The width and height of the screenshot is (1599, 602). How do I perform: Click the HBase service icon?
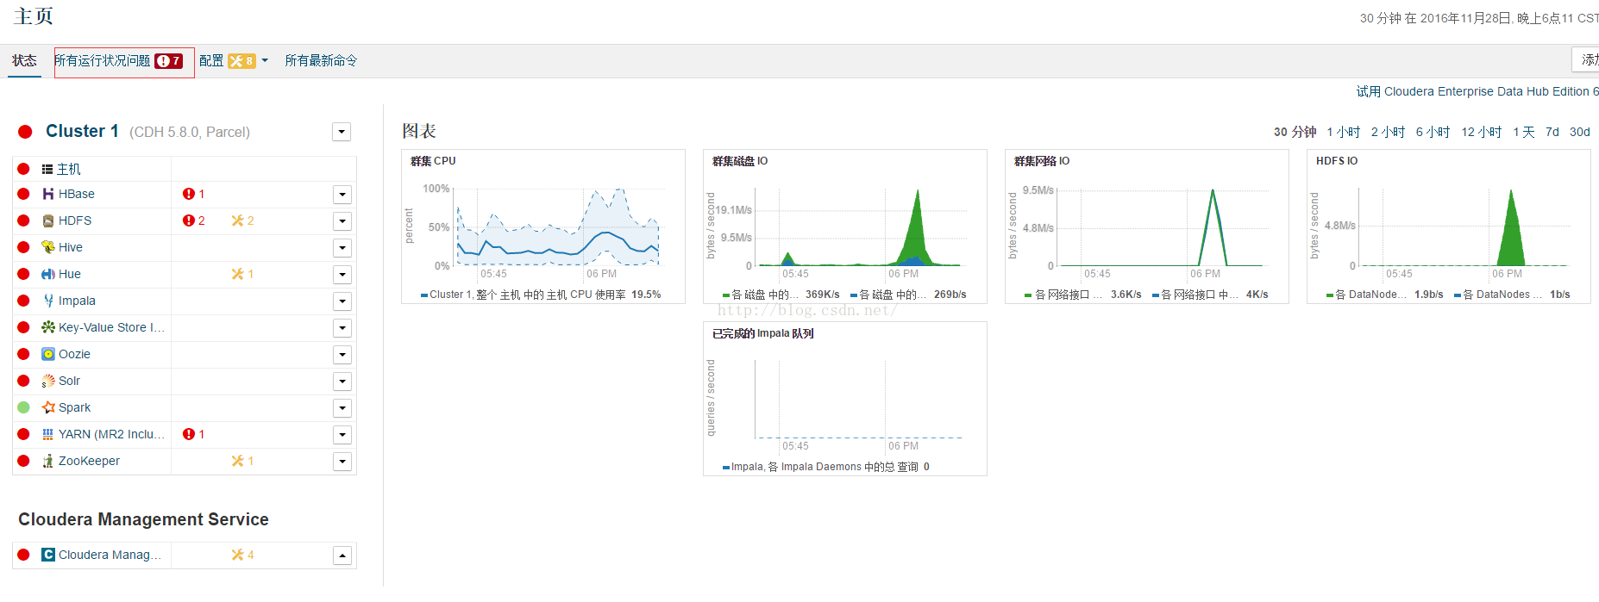coord(48,195)
